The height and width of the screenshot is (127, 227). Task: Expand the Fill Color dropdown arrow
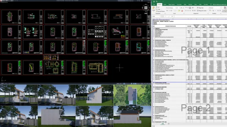click(x=180, y=11)
